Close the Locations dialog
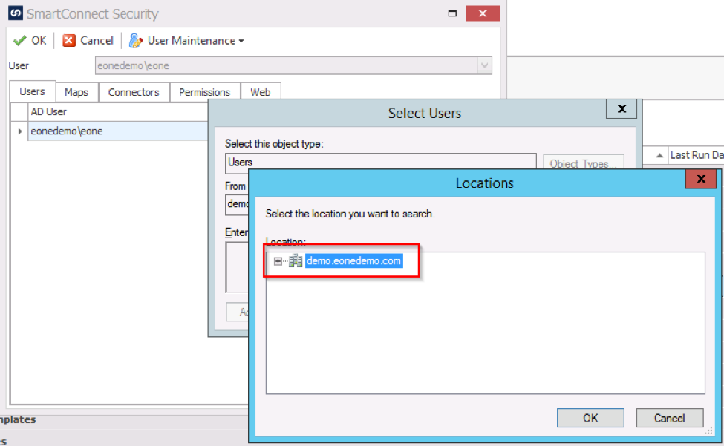724x446 pixels. click(701, 179)
